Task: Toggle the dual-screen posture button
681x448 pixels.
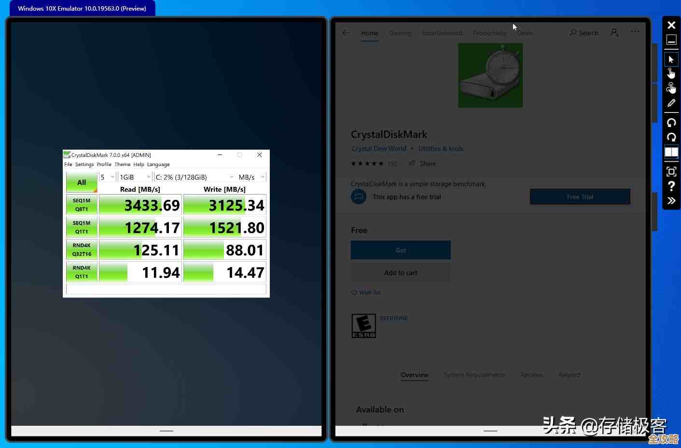Action: point(671,153)
